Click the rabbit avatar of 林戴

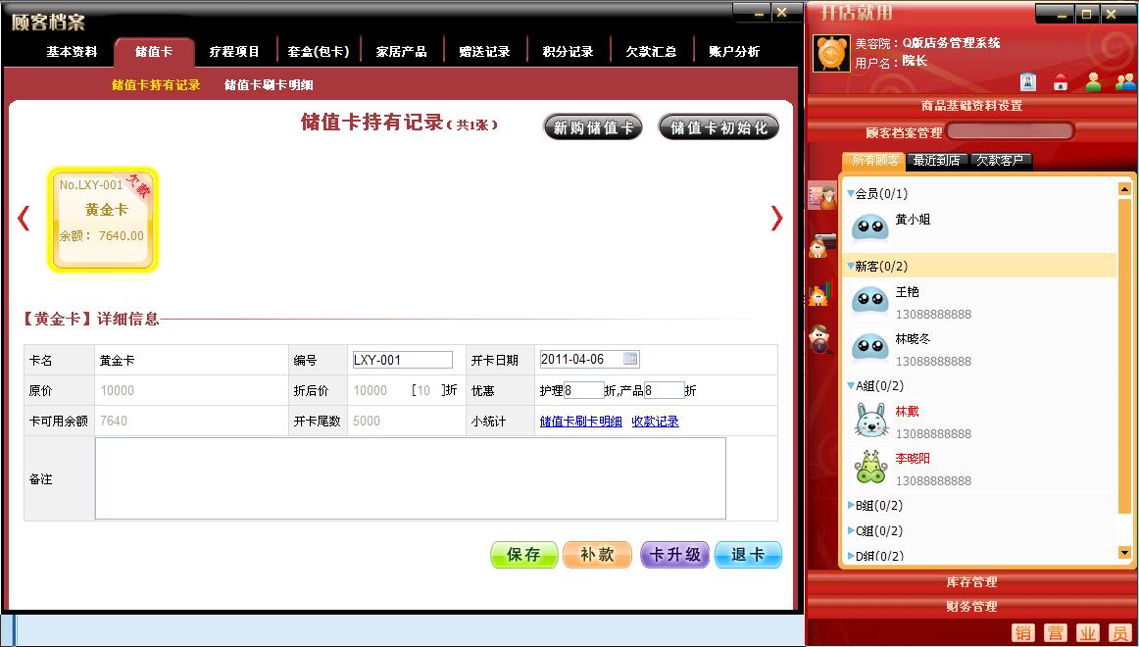click(x=869, y=422)
